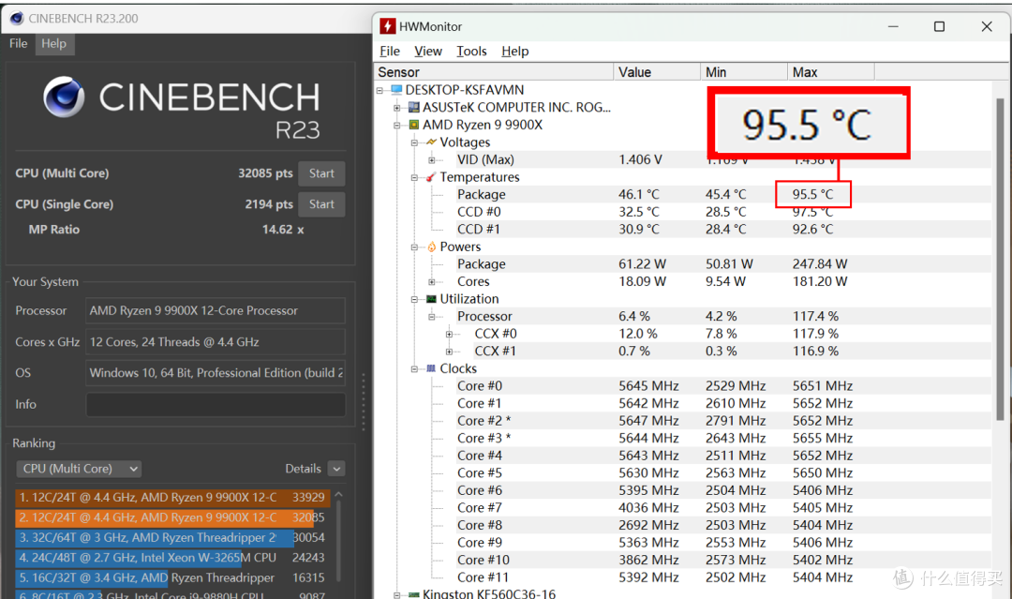Click the HWMonitor vertical scrollbar thumb
Screen dimensions: 1012x599
1000,258
